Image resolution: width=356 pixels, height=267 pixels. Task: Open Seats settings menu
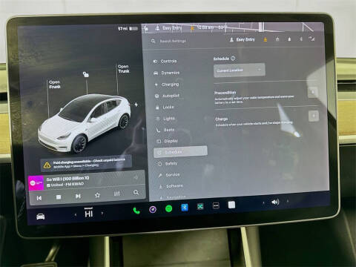tap(165, 130)
